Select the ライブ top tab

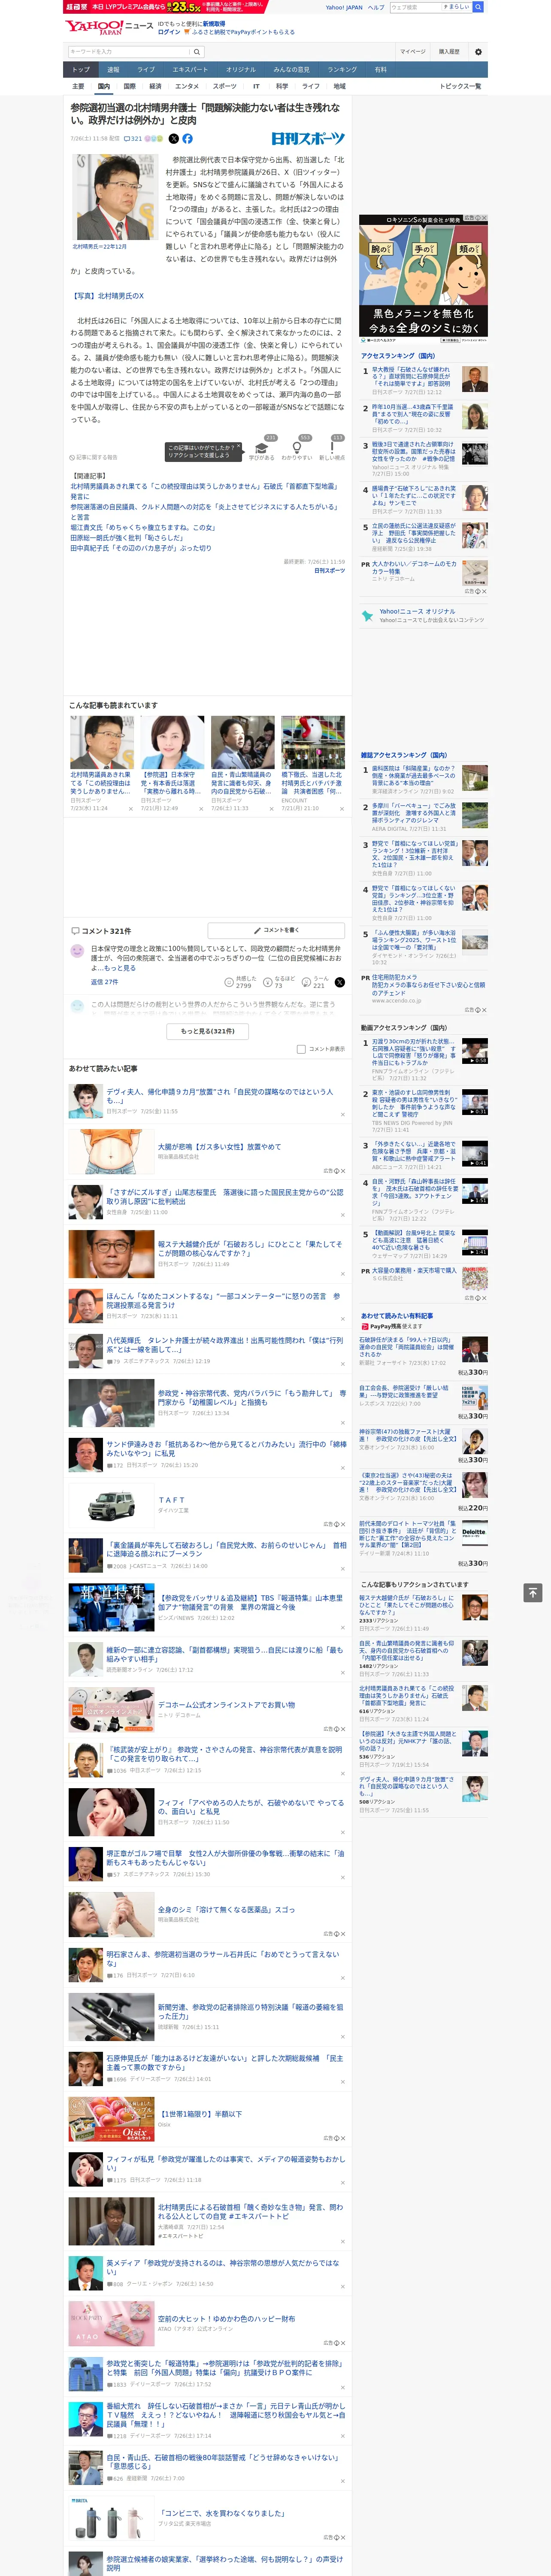(x=146, y=69)
